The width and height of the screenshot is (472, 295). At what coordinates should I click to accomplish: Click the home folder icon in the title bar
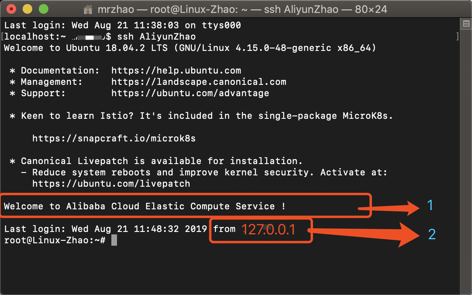[x=88, y=9]
